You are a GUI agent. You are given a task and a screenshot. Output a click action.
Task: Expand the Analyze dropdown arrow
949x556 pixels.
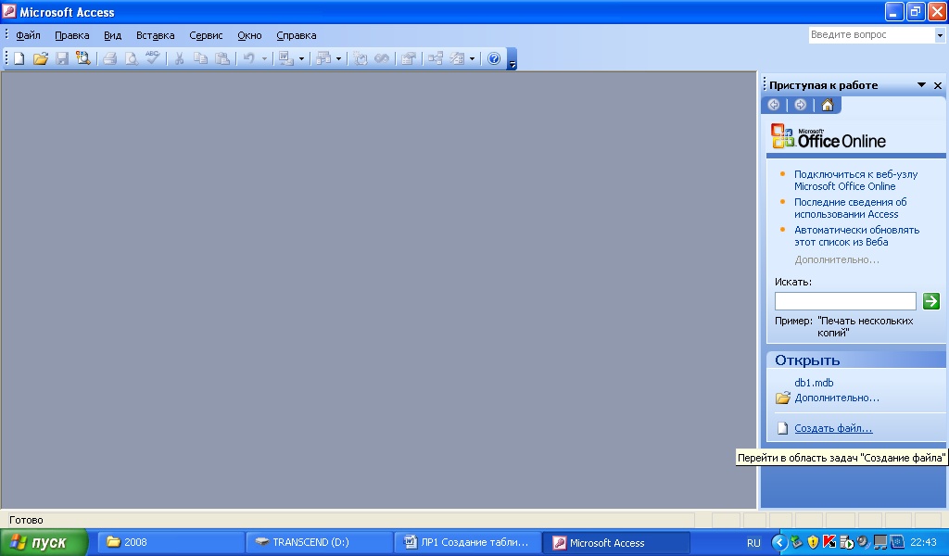338,58
